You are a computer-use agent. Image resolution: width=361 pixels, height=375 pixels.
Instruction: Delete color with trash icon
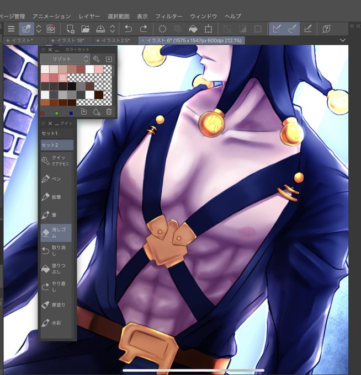(x=109, y=112)
